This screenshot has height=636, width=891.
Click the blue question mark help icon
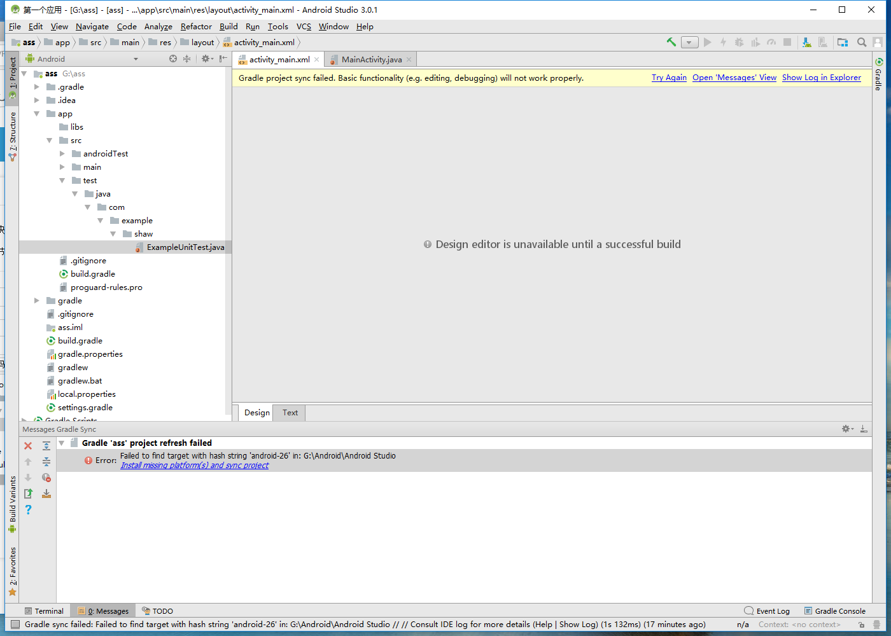pos(28,509)
